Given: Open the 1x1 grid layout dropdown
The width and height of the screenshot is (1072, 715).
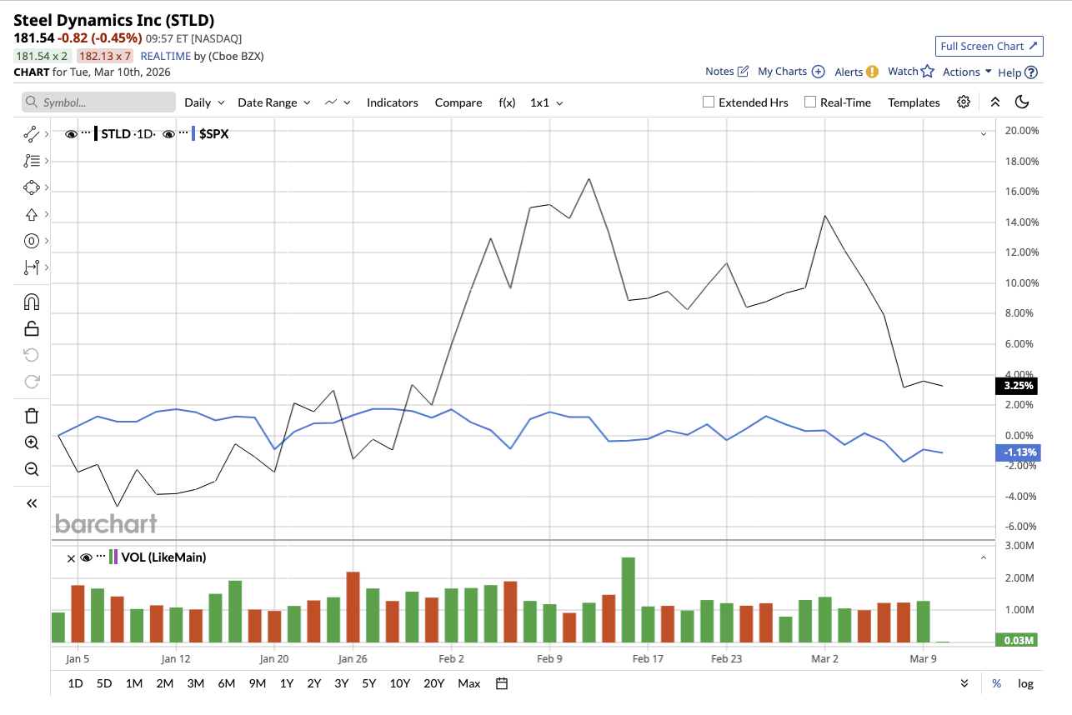Looking at the screenshot, I should click(x=547, y=102).
